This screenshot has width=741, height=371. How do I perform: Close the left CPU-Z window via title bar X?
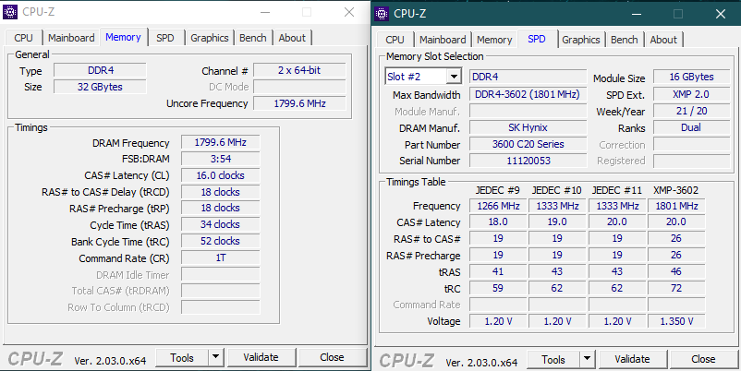(349, 12)
